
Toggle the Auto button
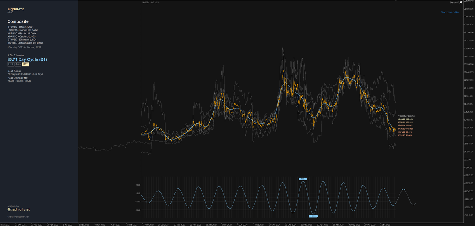18,64
